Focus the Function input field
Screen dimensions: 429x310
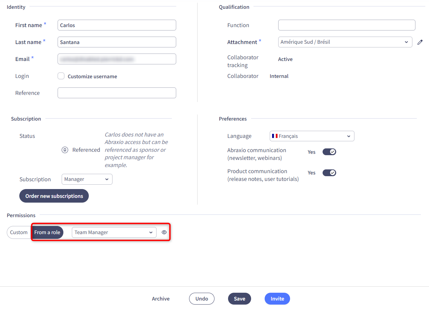tap(346, 25)
